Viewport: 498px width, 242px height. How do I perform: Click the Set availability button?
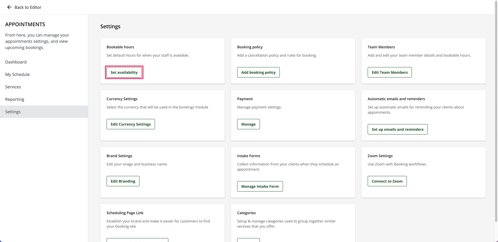(124, 72)
